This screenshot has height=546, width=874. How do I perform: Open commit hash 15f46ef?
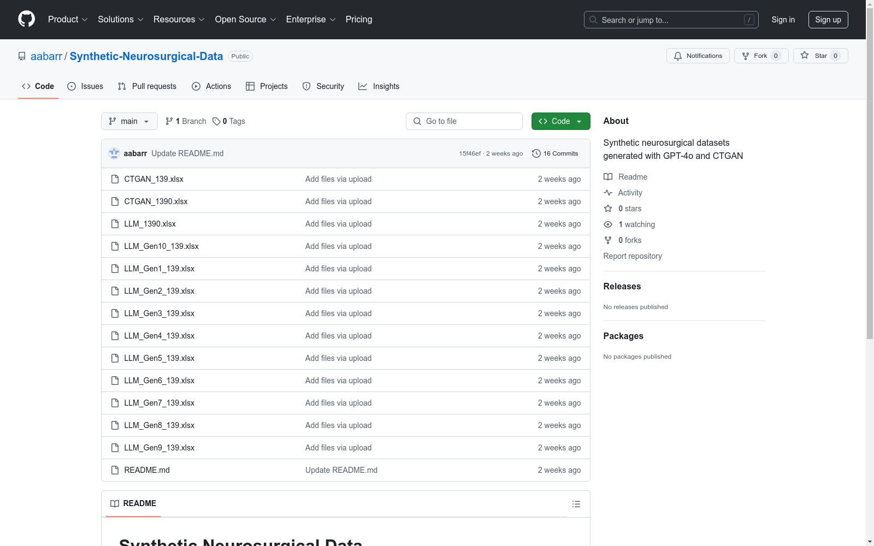click(x=470, y=153)
